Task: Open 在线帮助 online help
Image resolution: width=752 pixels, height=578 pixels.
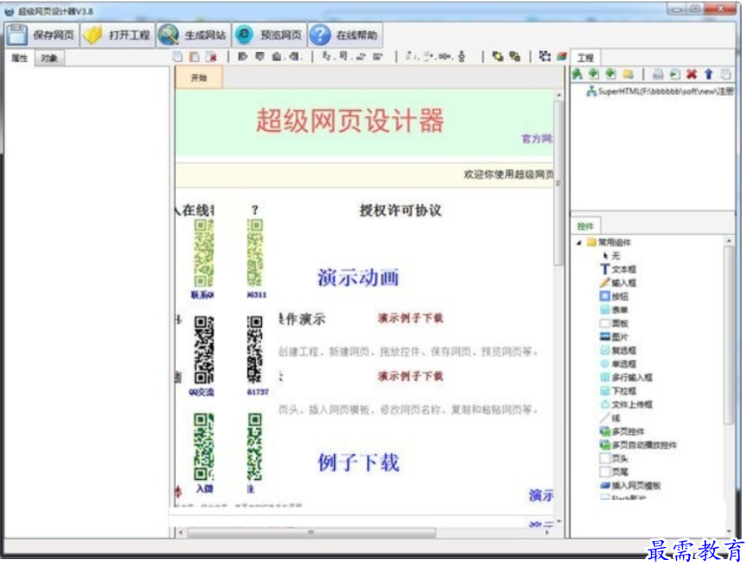Action: (x=345, y=35)
